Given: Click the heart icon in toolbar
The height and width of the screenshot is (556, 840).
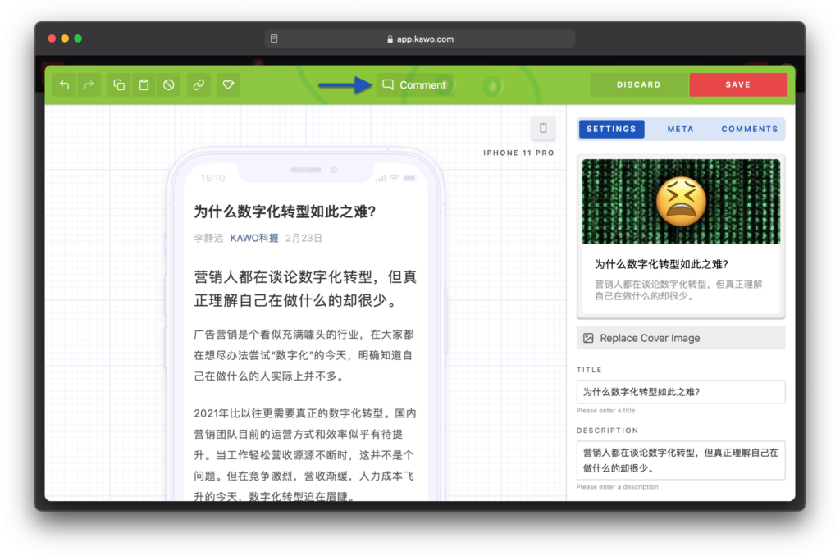Looking at the screenshot, I should [x=228, y=85].
